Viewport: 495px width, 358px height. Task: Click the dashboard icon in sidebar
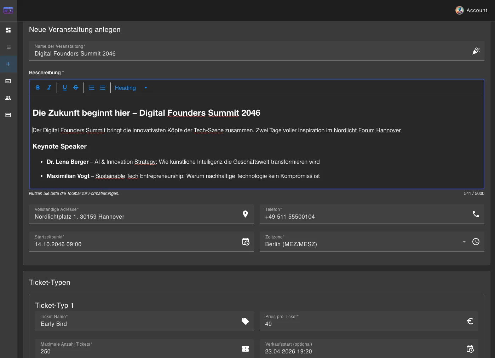pyautogui.click(x=8, y=30)
